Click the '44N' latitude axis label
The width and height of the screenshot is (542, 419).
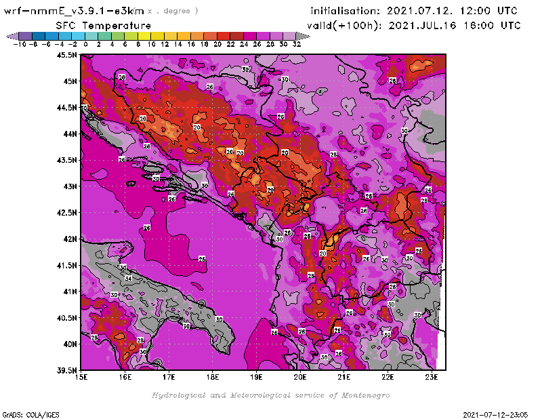point(70,134)
